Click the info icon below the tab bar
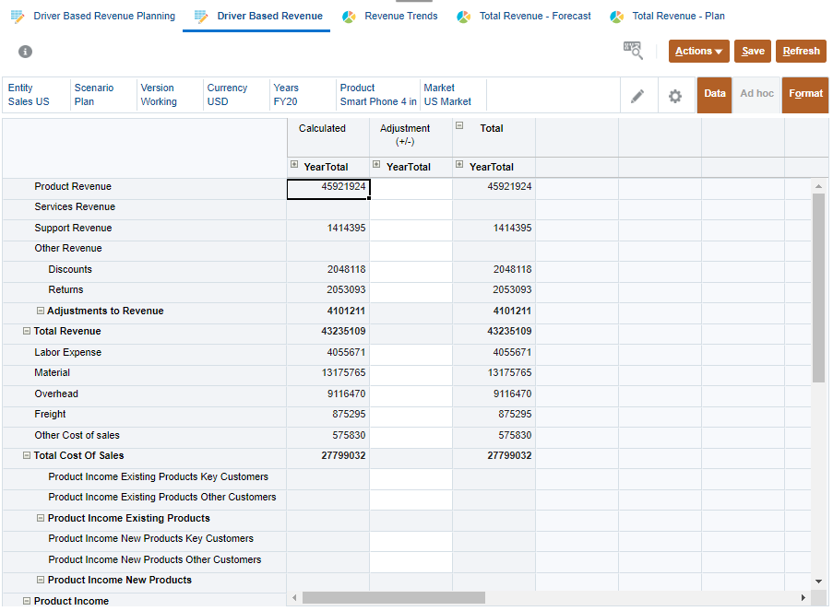 click(25, 52)
